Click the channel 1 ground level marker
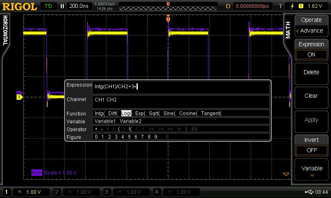This screenshot has width=331, height=198. [x=19, y=97]
